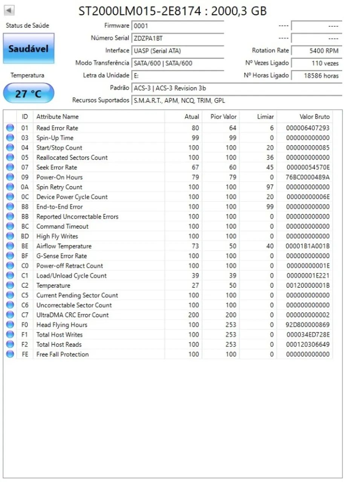Click the previous disk arrow button
This screenshot has width=344, height=482.
[x=9, y=10]
